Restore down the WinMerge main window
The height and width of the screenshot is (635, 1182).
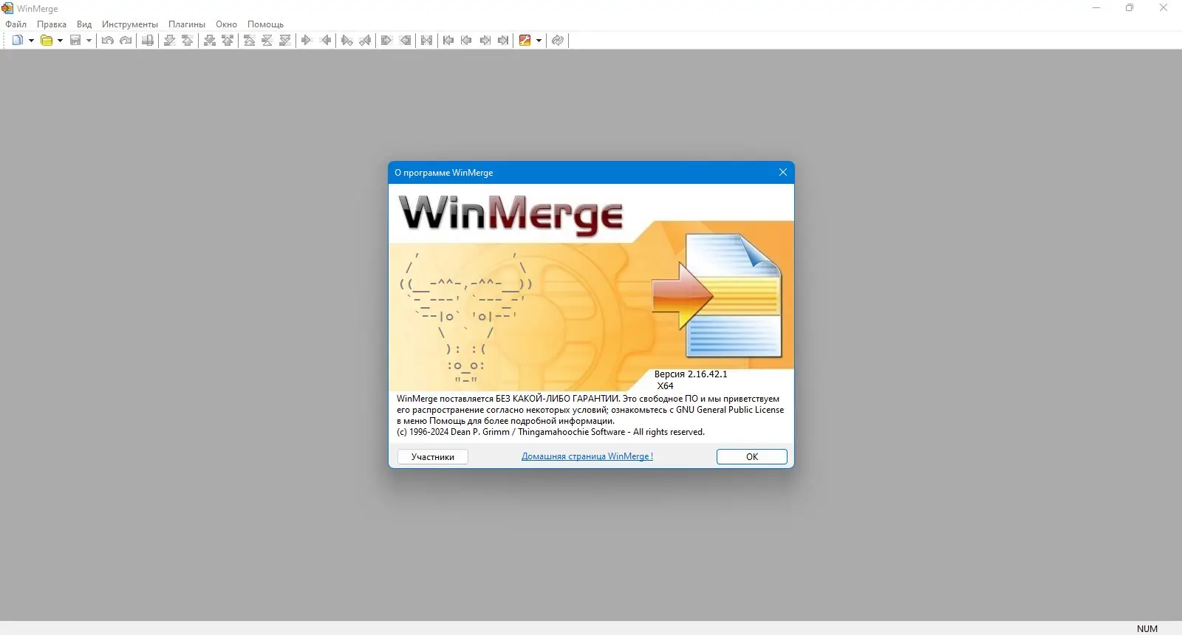[x=1130, y=8]
